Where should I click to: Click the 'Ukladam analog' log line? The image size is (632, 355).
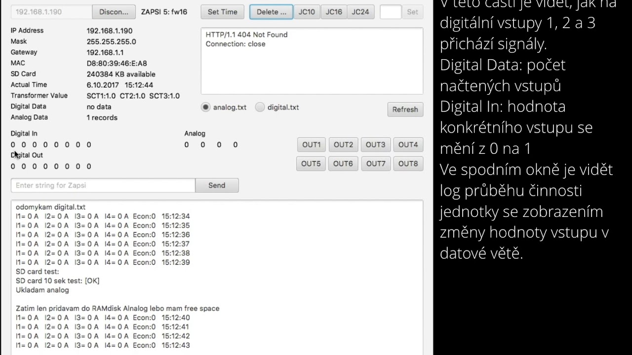(42, 290)
